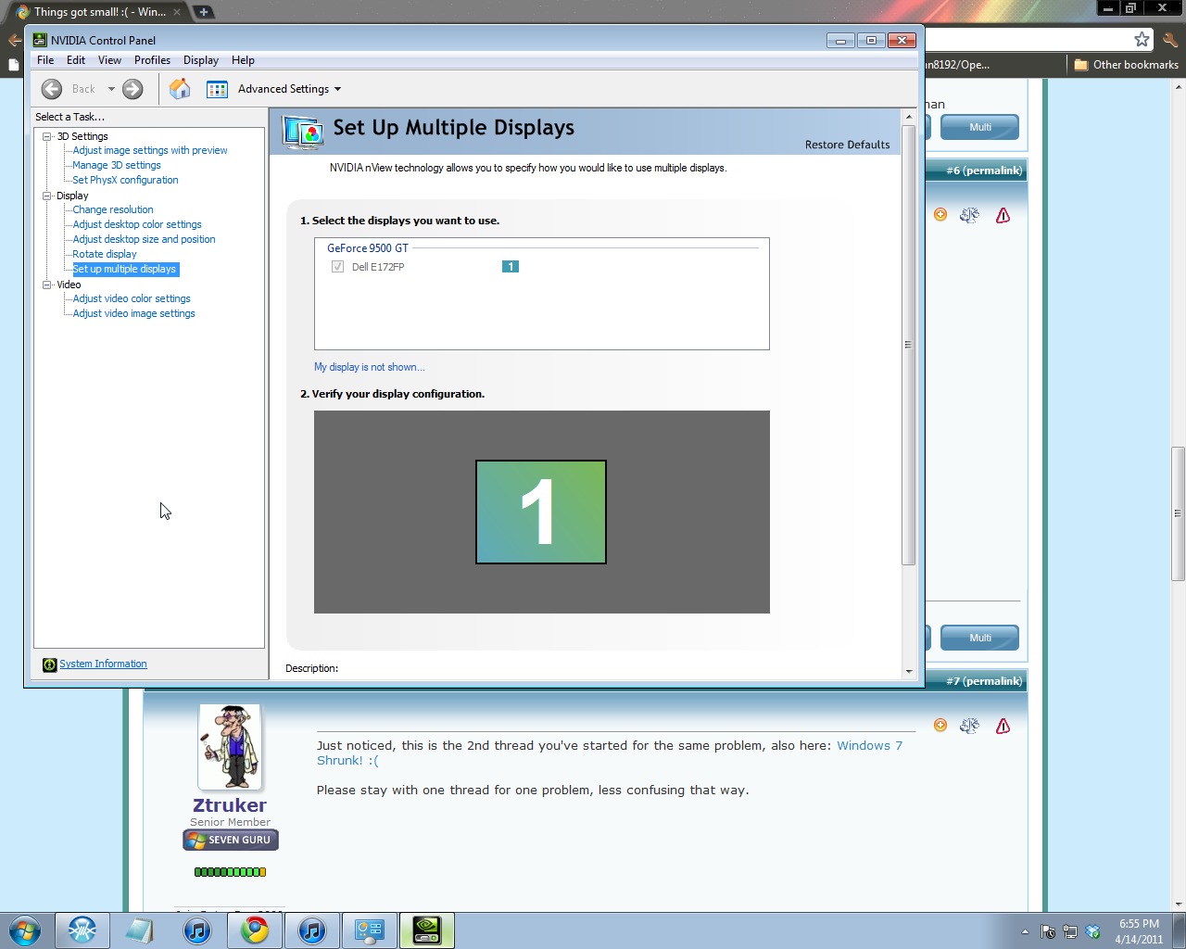The width and height of the screenshot is (1186, 949).
Task: Collapse the Display tree node
Action: tap(46, 196)
